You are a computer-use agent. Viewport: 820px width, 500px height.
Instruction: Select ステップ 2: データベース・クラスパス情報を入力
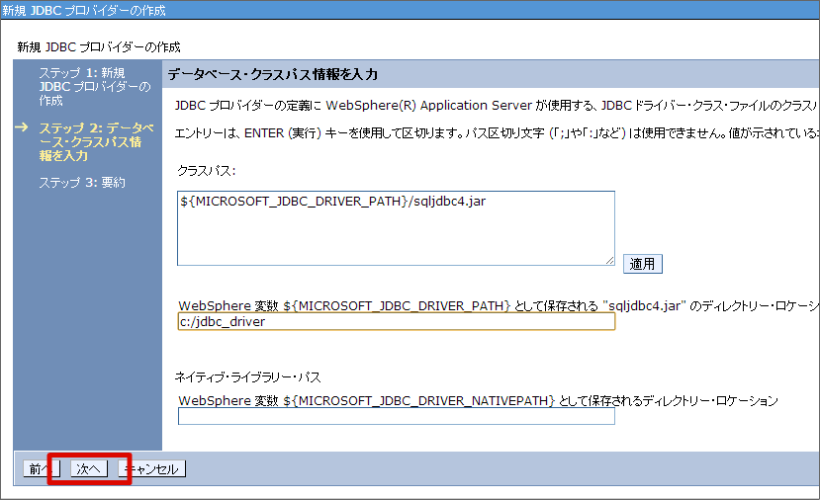[x=96, y=141]
